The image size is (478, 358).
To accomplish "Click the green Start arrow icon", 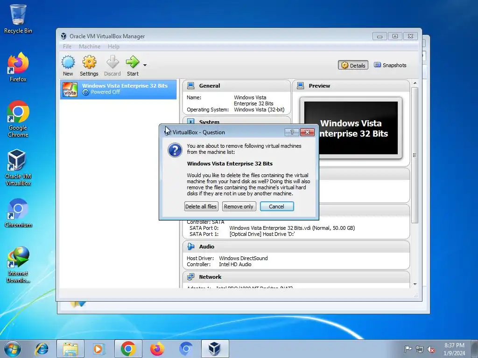I will 133,62.
